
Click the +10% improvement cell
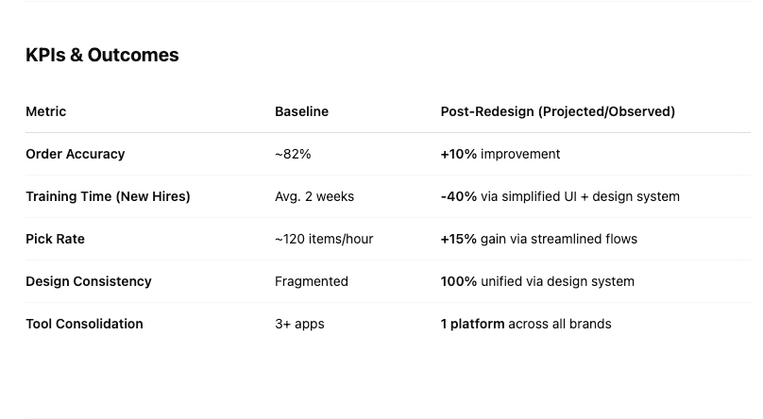pos(500,154)
